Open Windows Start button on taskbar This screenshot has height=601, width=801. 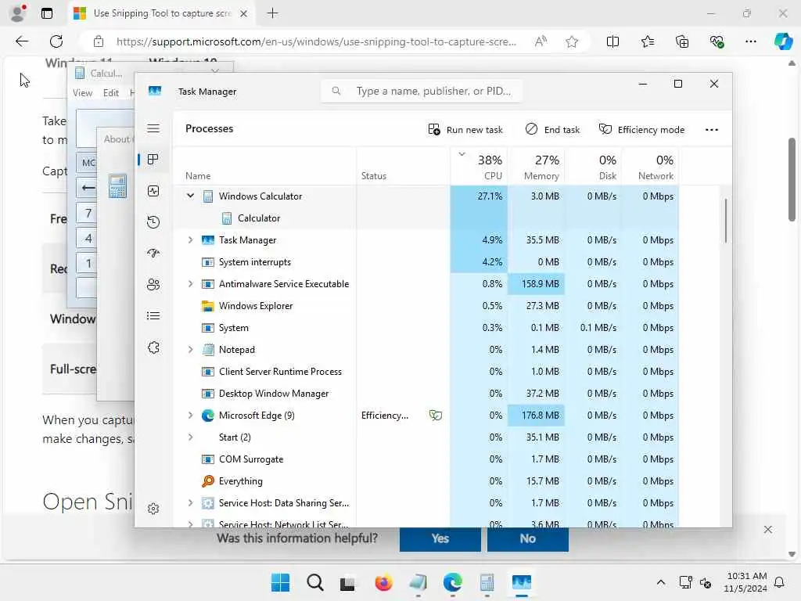point(280,582)
